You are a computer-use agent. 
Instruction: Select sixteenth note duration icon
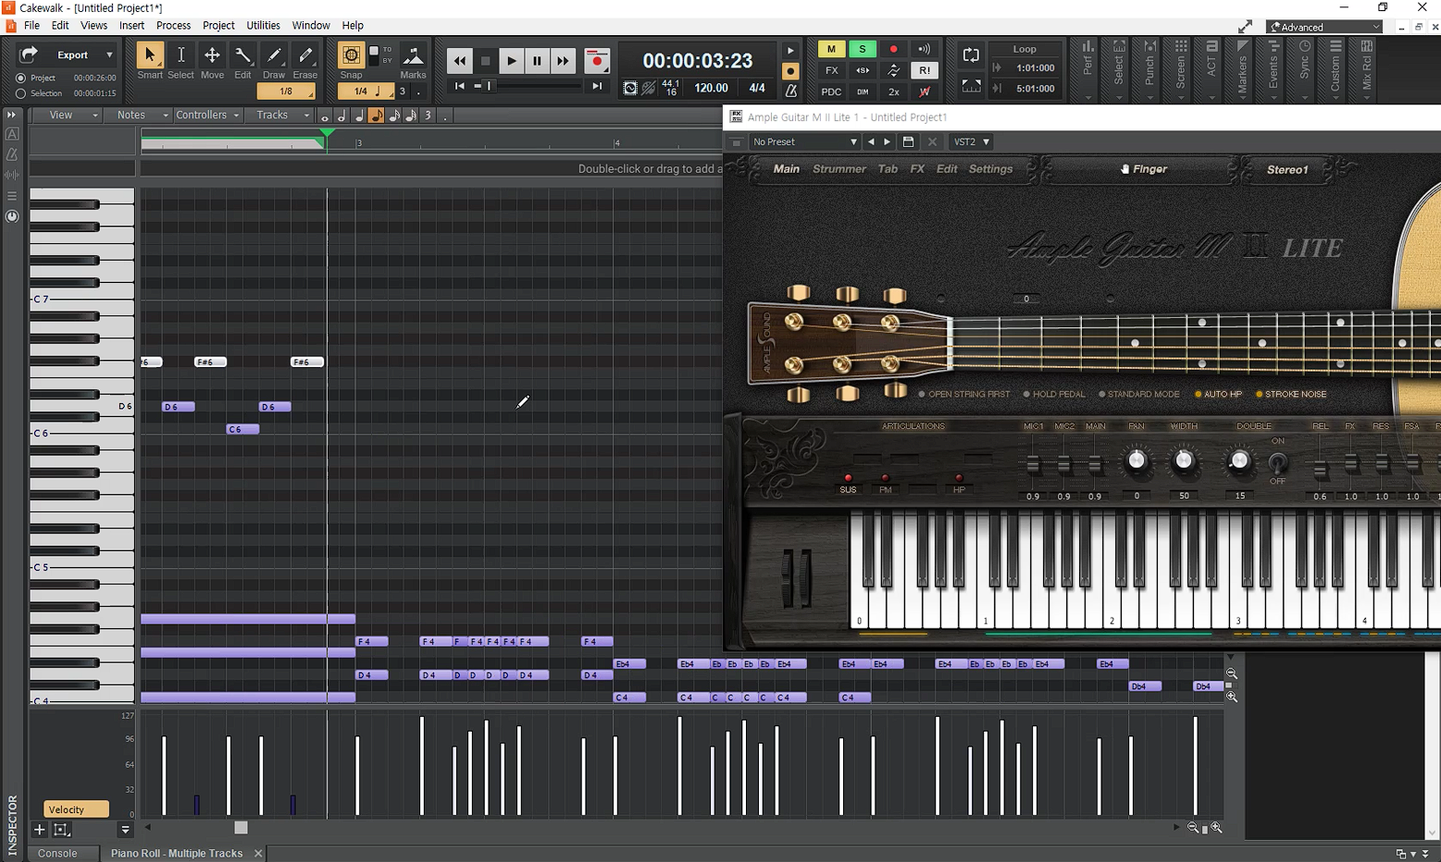coord(394,117)
